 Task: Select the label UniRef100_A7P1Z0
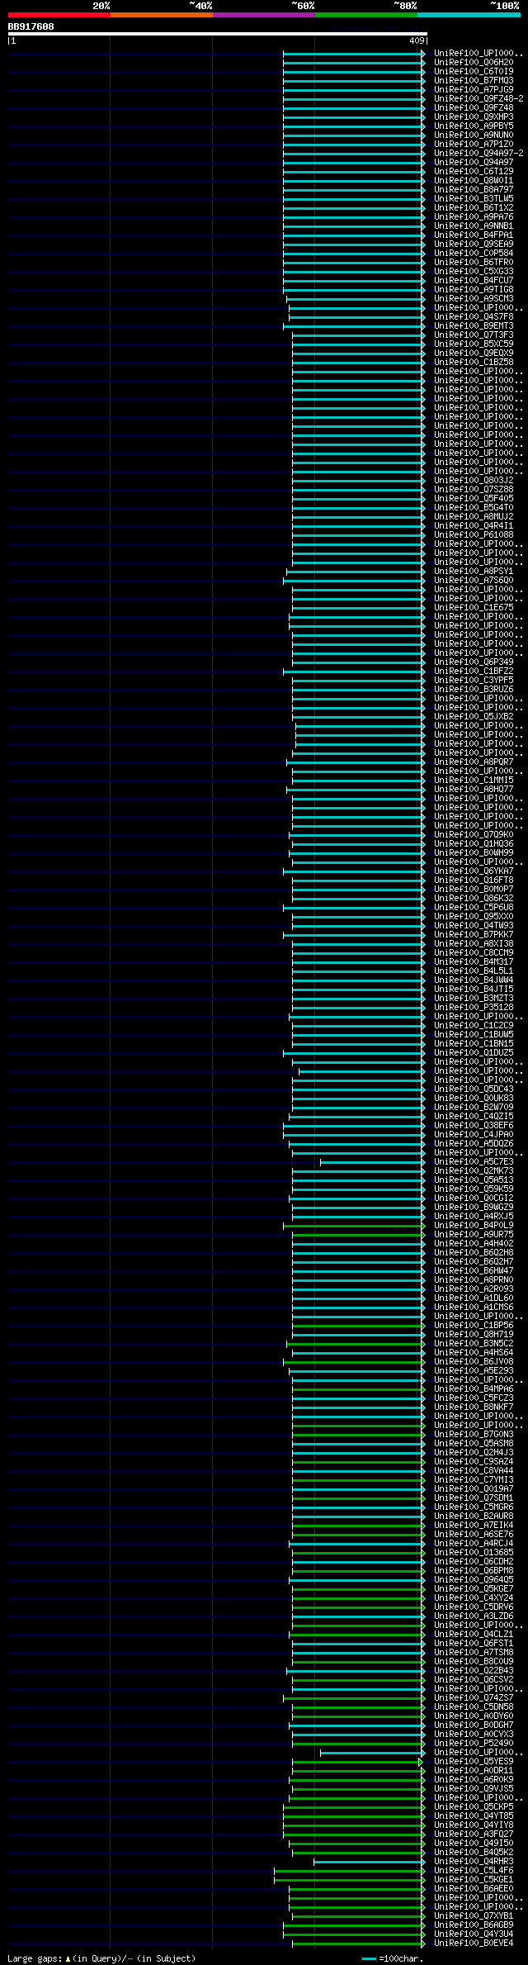tap(474, 144)
